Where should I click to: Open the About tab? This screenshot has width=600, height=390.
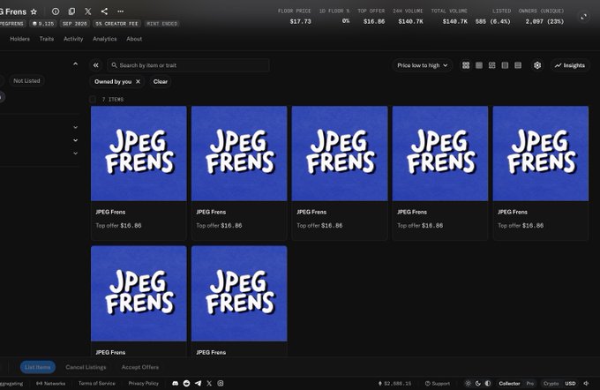click(134, 39)
